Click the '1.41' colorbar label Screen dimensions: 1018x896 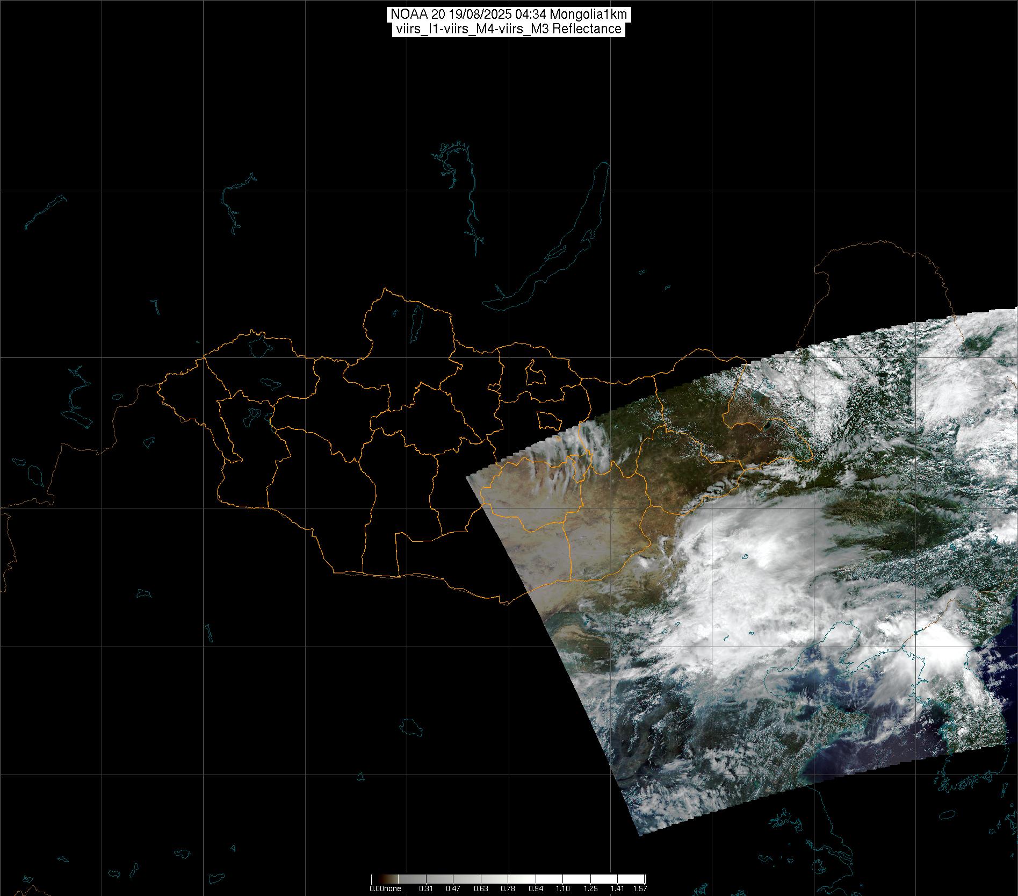pyautogui.click(x=618, y=888)
